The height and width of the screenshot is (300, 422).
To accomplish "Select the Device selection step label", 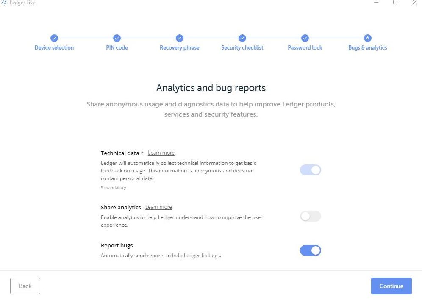I will coord(54,48).
